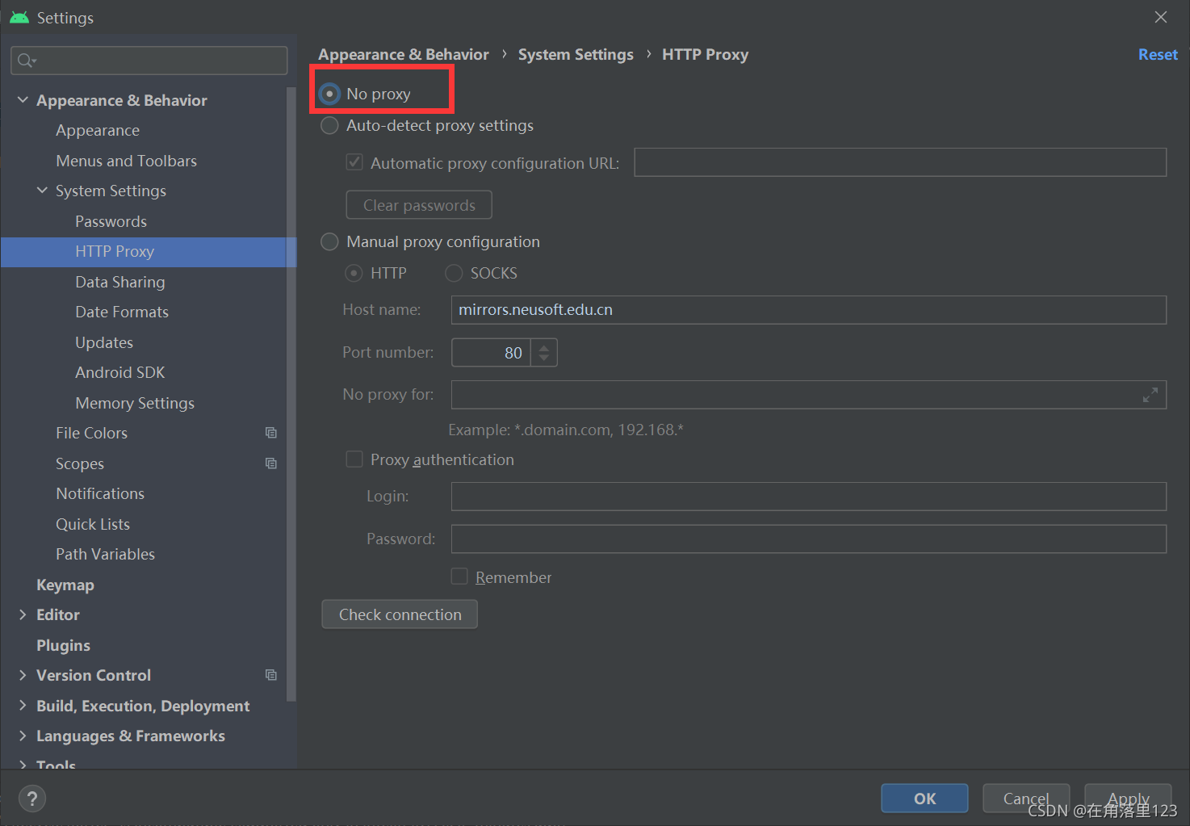
Task: Switch proxy type to SOCKS
Action: pyautogui.click(x=453, y=273)
